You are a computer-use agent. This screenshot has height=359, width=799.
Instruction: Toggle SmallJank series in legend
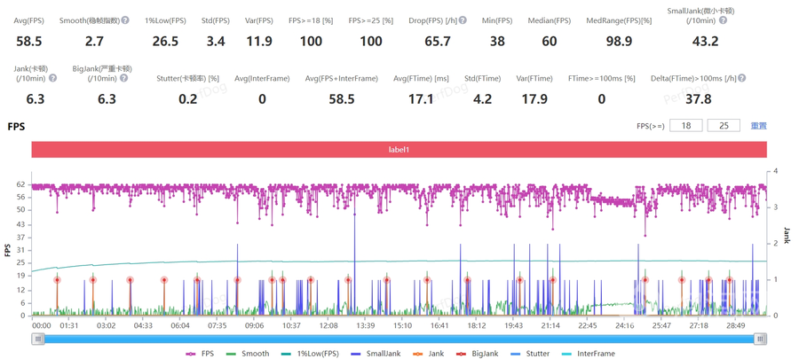point(376,354)
